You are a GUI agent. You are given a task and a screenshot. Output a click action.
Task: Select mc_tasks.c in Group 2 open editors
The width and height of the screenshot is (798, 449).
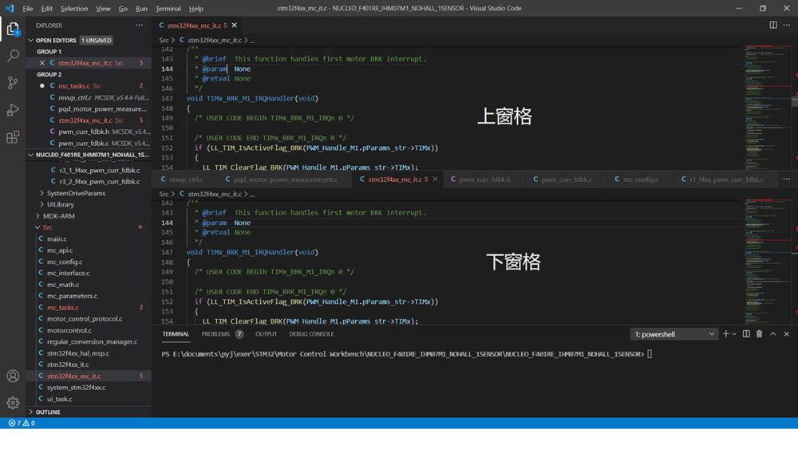[x=74, y=86]
